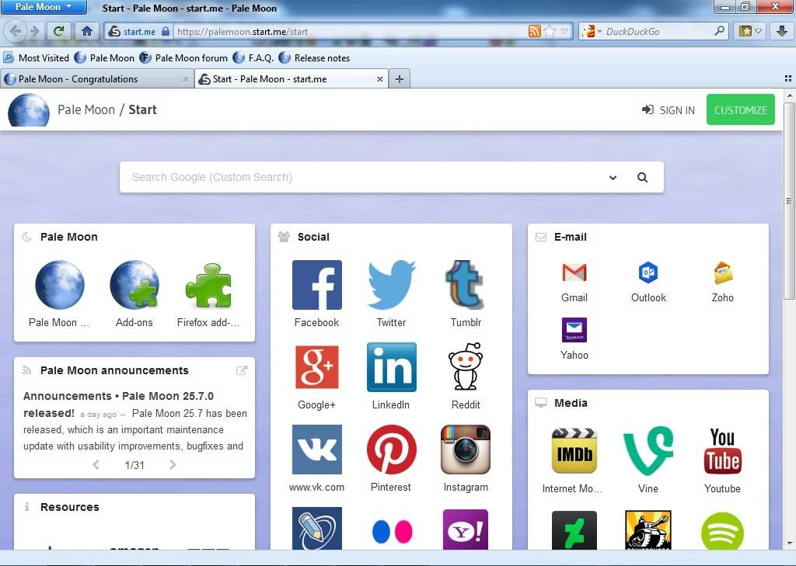Open the Google+ icon
Viewport: 796px width, 566px height.
(317, 366)
